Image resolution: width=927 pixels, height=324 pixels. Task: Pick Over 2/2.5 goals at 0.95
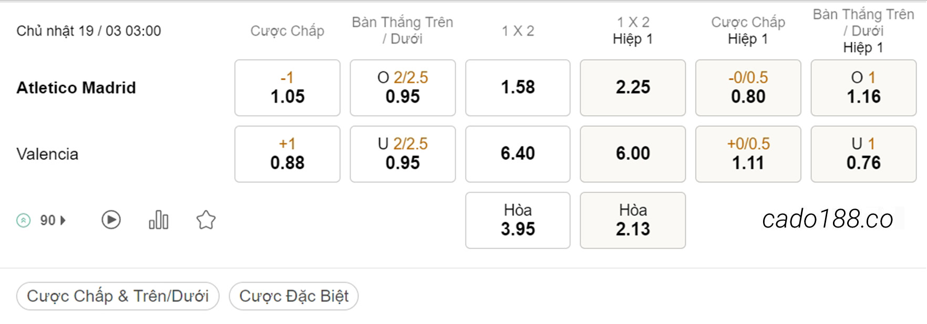(403, 88)
